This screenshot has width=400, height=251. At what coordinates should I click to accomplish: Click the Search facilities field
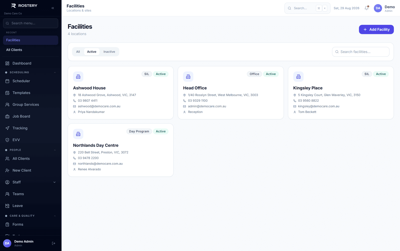[x=361, y=52]
